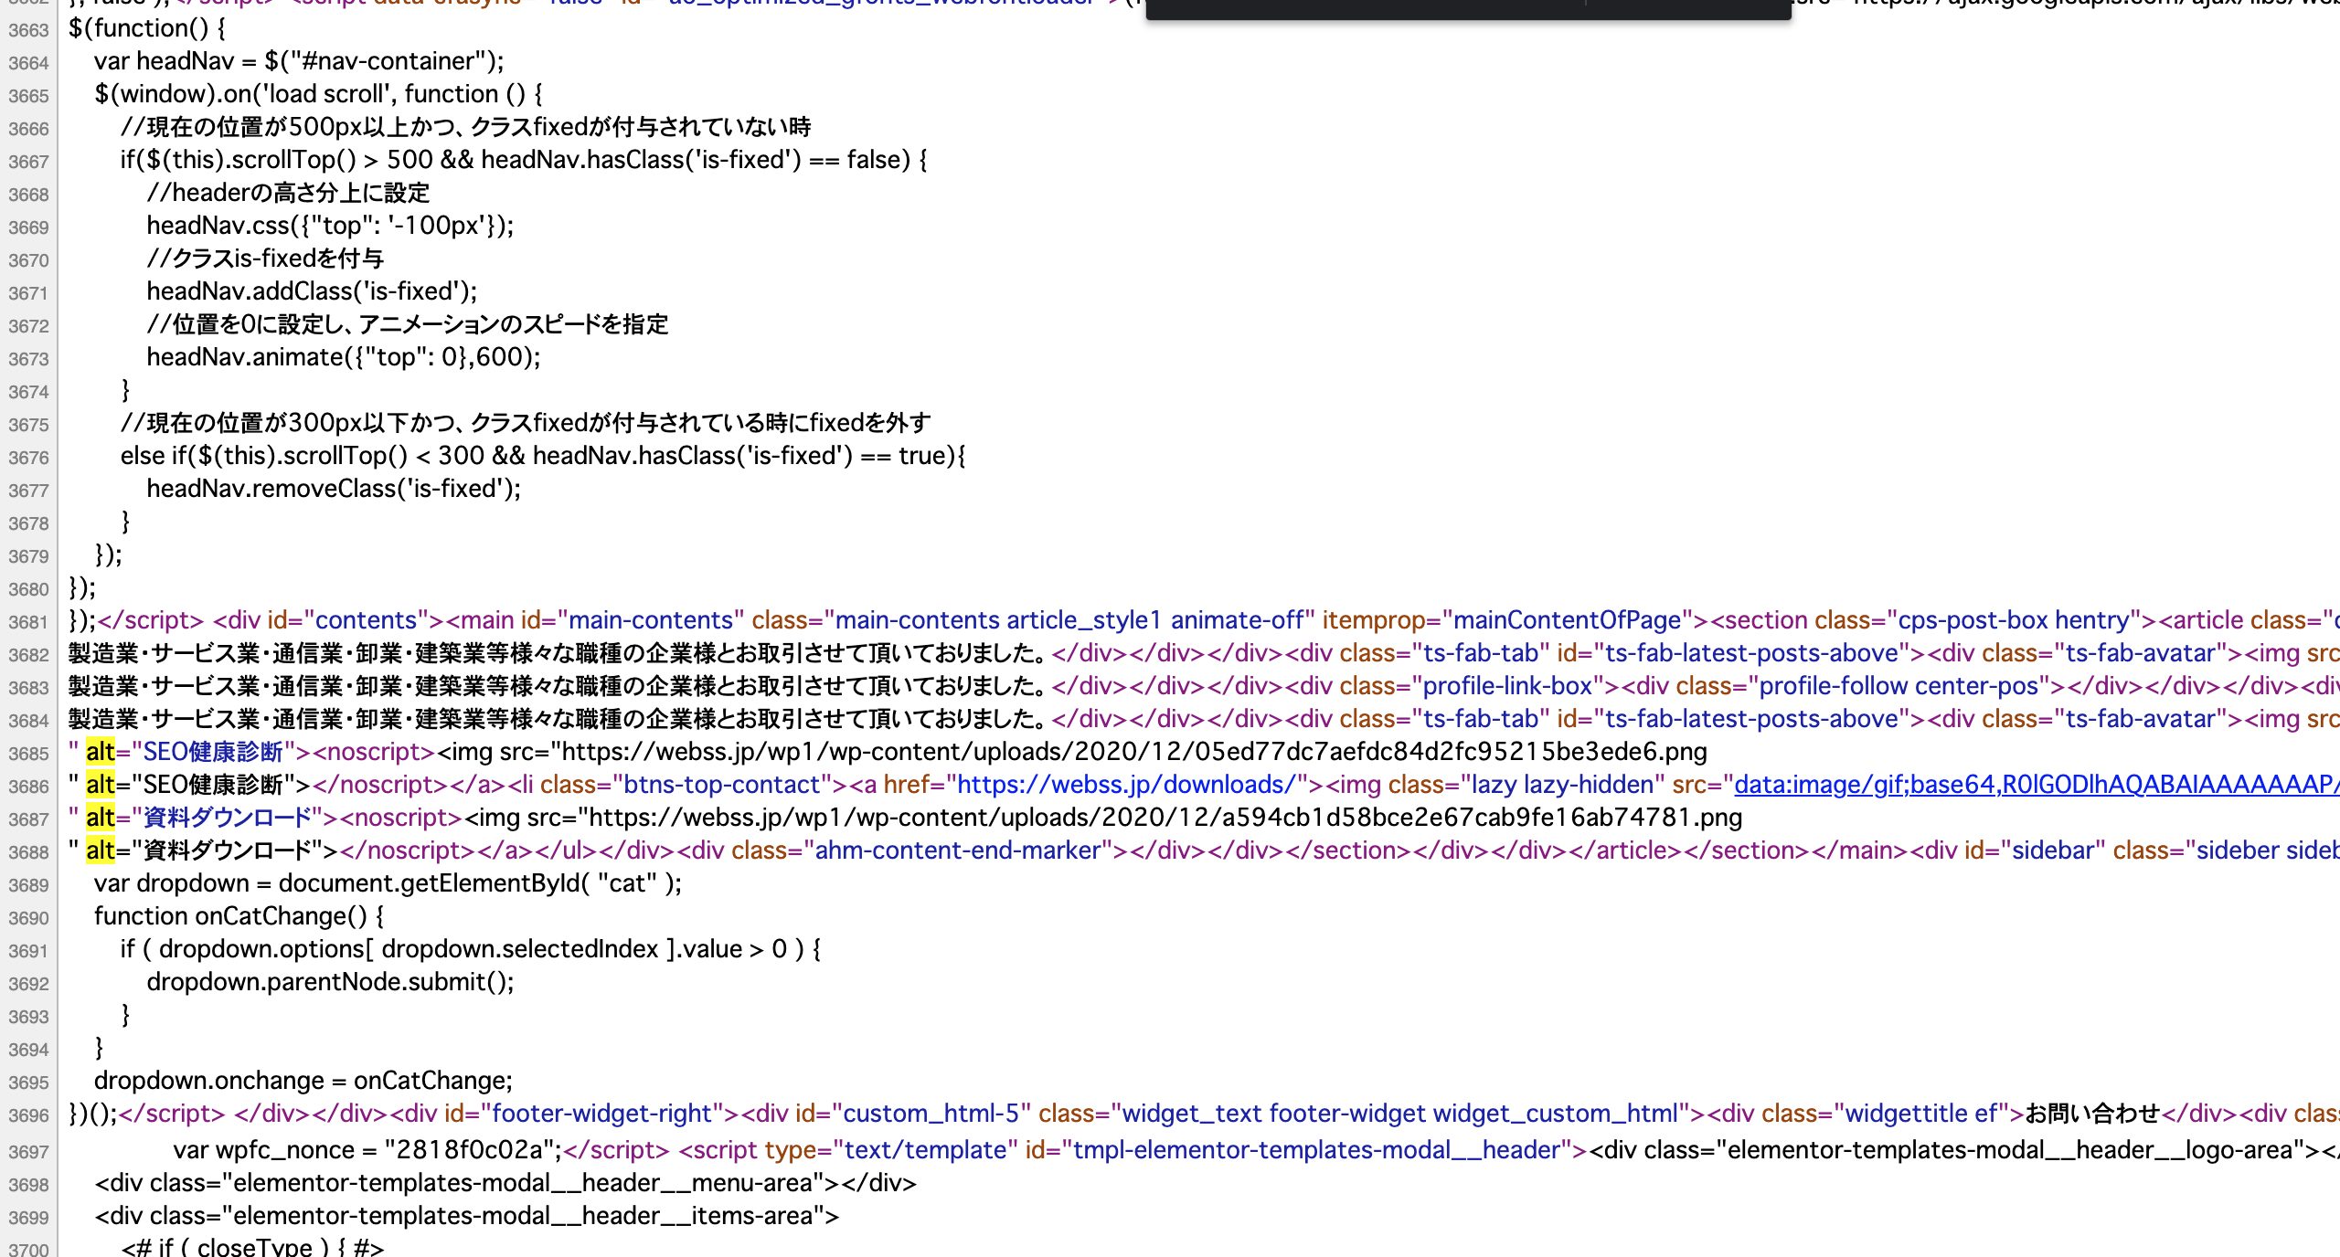The width and height of the screenshot is (2340, 1257).
Task: Click 'dropdown.onchange = onCatChange;' text
Action: pos(303,1081)
